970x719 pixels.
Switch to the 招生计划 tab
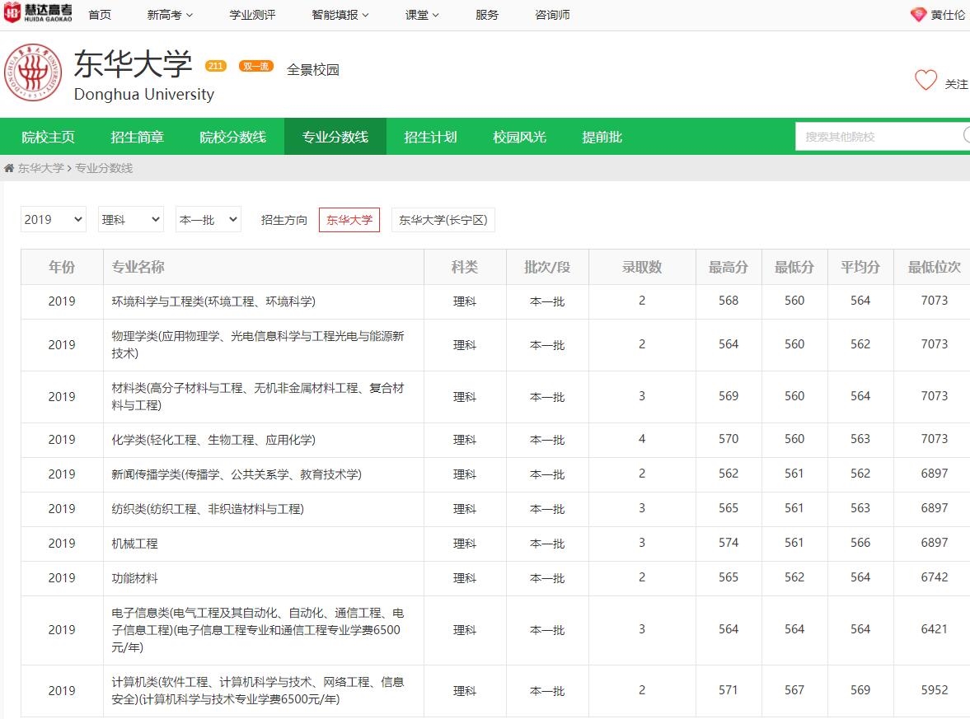click(430, 137)
